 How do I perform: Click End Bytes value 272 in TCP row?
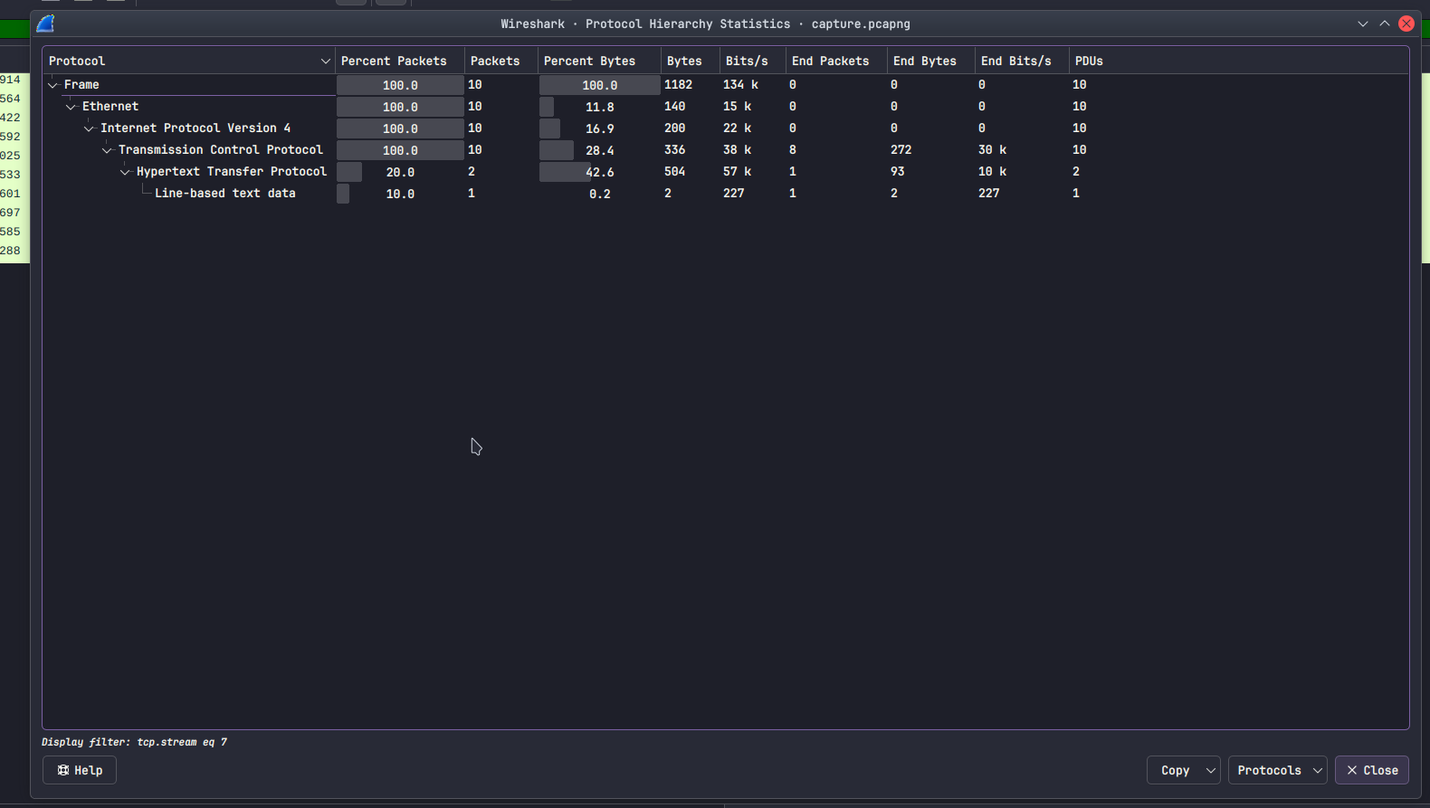[x=901, y=150]
